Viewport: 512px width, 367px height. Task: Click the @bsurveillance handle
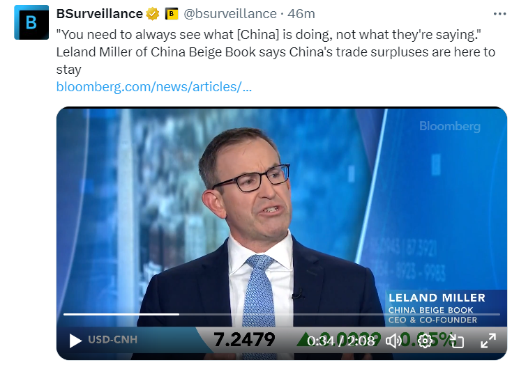pos(230,14)
